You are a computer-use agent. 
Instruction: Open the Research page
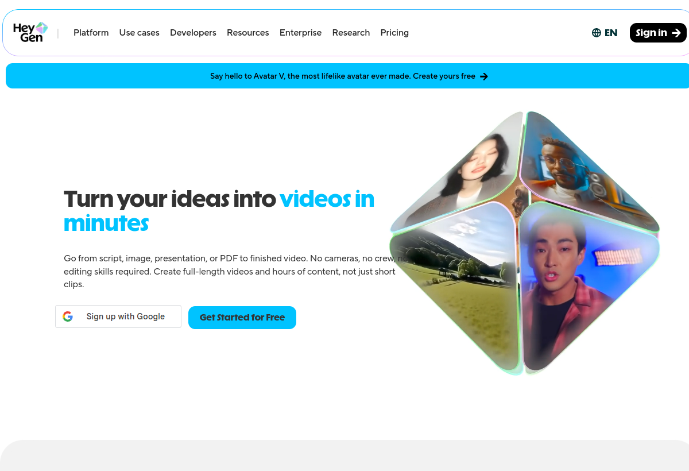click(x=351, y=33)
